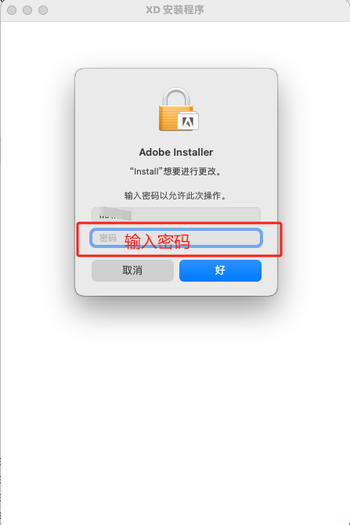Click the “Install”想要进行更改 message
The image size is (350, 525).
click(176, 171)
